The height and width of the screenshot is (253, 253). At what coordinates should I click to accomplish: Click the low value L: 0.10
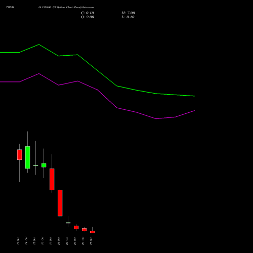128,17
